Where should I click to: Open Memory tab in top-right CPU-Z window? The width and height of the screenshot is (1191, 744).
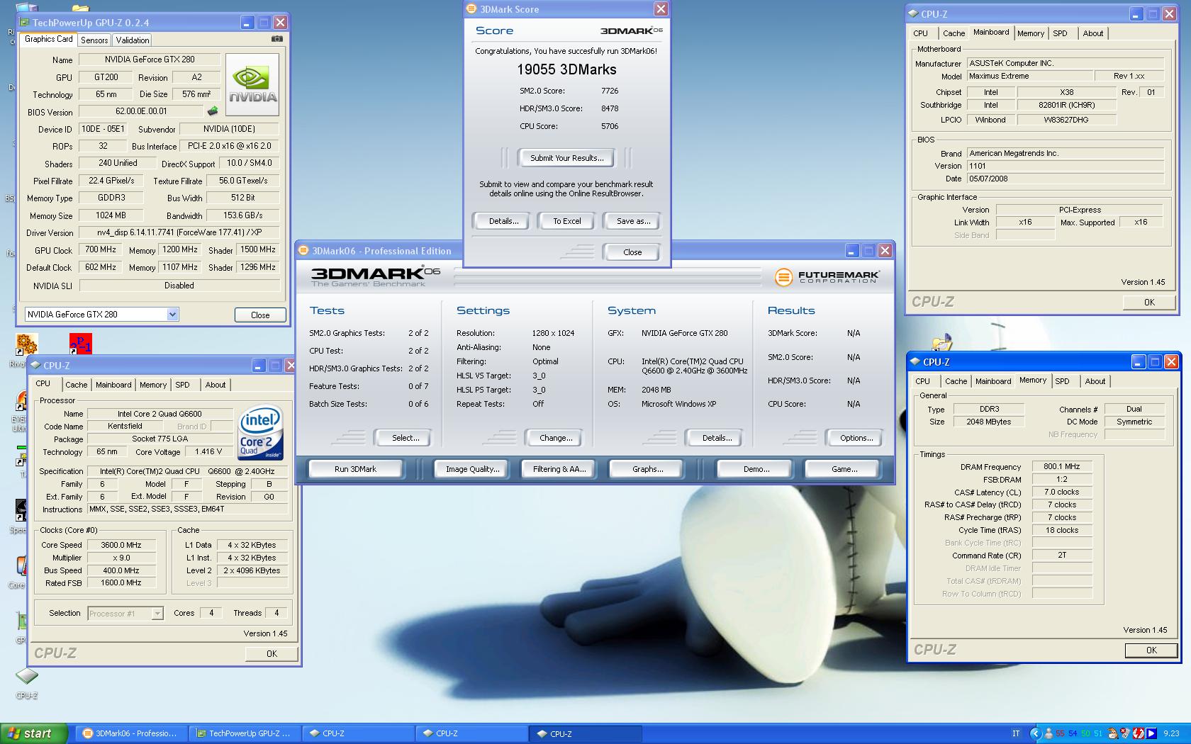point(1030,33)
